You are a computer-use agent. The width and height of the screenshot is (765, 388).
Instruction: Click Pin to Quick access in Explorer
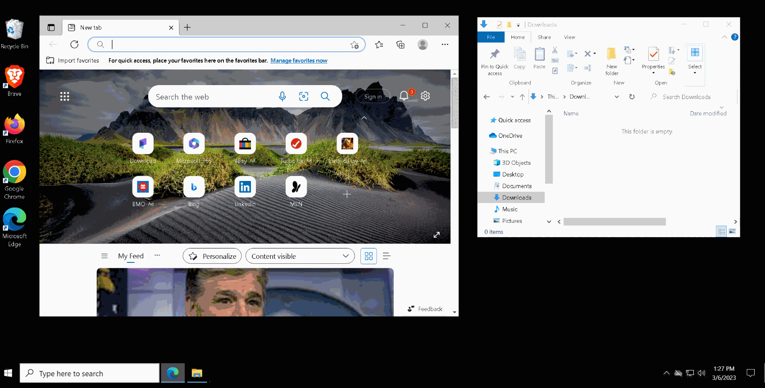[x=495, y=62]
